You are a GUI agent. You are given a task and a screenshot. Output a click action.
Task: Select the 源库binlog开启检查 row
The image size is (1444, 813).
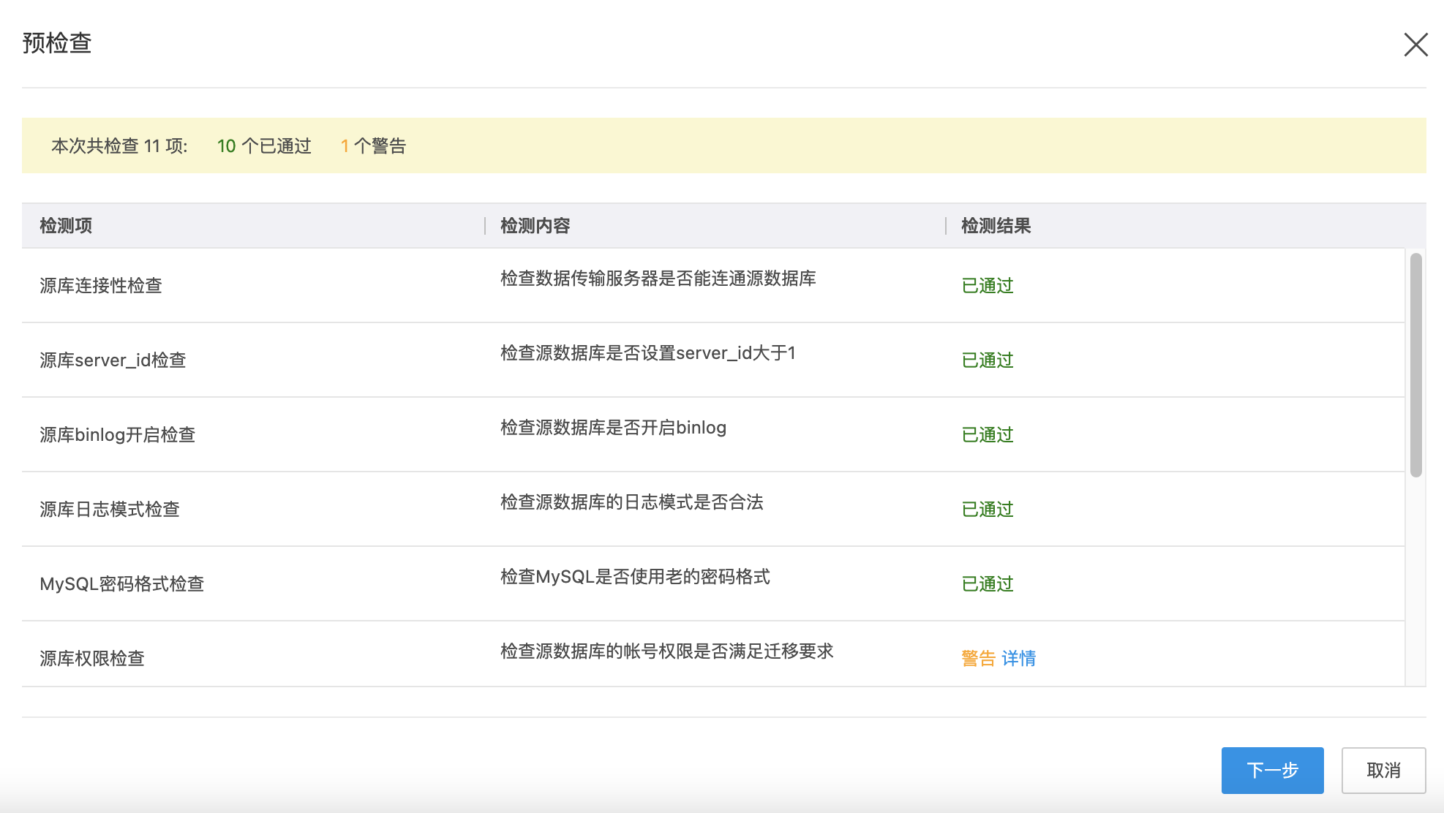(117, 435)
